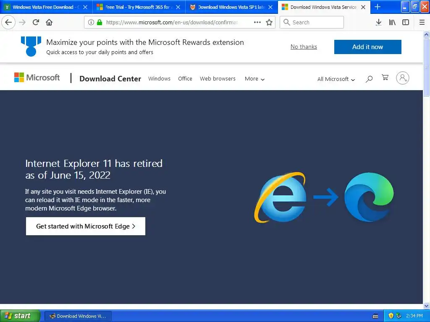Open the shopping cart
This screenshot has height=322, width=430.
(x=385, y=78)
